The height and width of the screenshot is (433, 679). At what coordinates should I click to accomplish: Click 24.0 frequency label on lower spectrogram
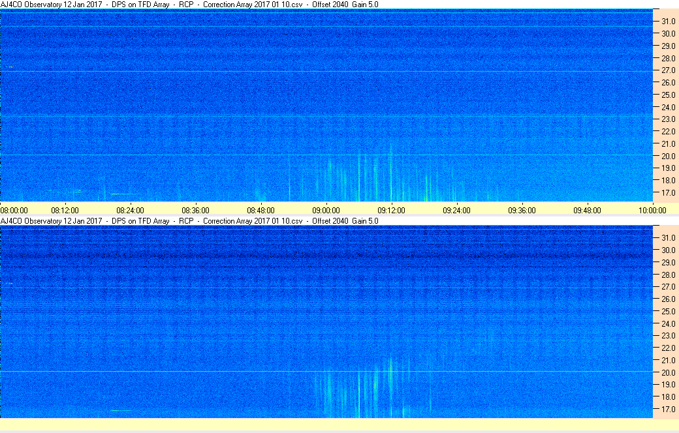pyautogui.click(x=668, y=324)
